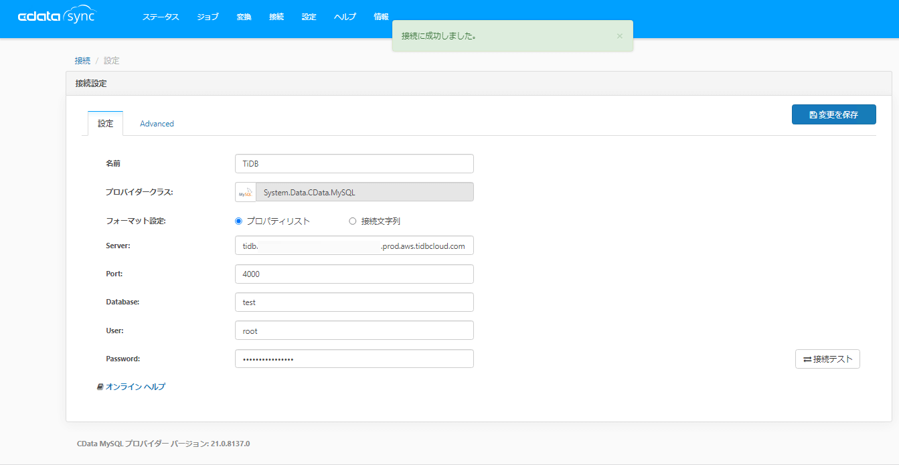Viewport: 899px width, 465px height.
Task: Select the 設定 tab in panel
Action: (106, 124)
